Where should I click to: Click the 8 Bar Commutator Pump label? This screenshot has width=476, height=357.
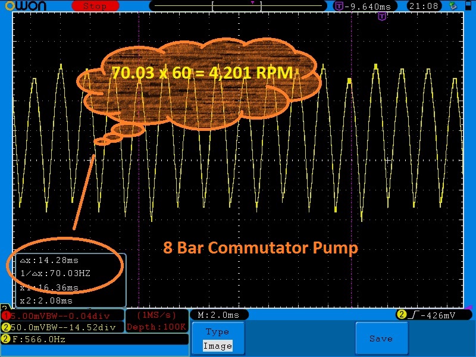click(x=260, y=248)
